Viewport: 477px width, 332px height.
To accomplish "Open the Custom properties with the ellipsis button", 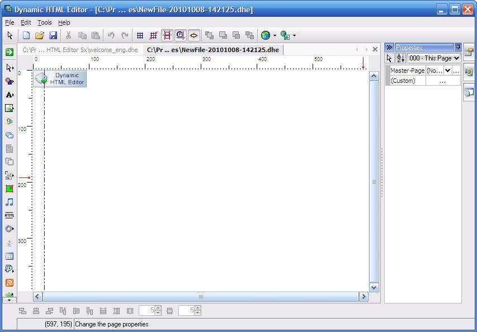I will pyautogui.click(x=443, y=80).
